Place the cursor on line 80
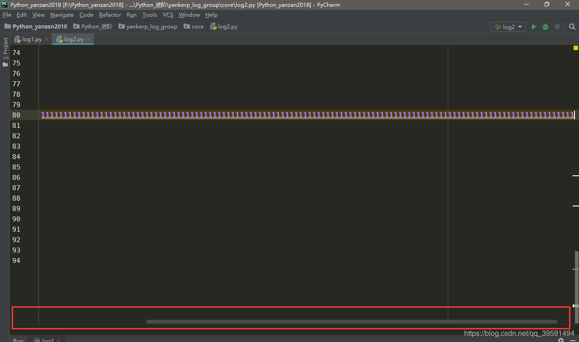579x342 pixels. point(308,115)
